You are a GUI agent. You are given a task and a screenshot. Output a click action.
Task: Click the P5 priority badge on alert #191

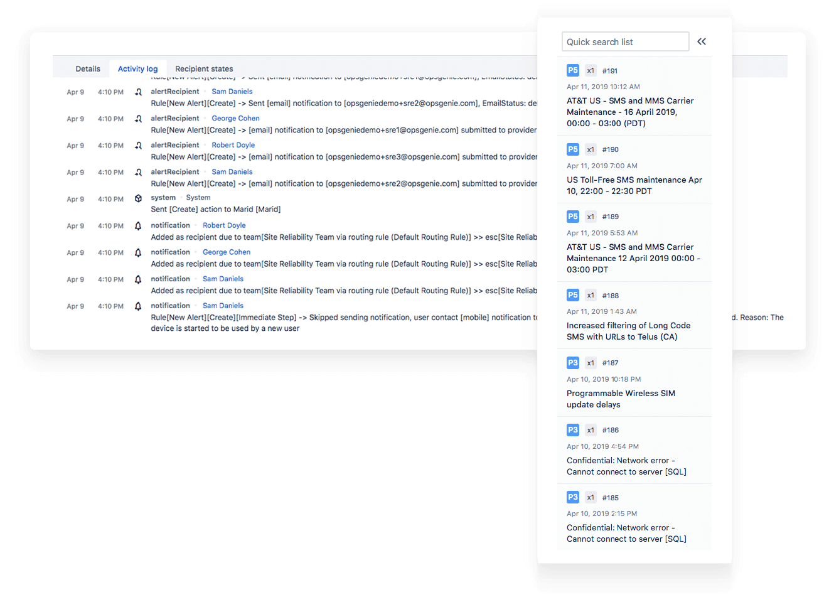(x=572, y=70)
